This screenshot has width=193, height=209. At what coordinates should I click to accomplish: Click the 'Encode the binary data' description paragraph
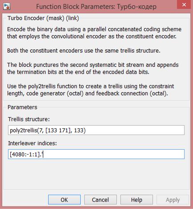(94, 33)
